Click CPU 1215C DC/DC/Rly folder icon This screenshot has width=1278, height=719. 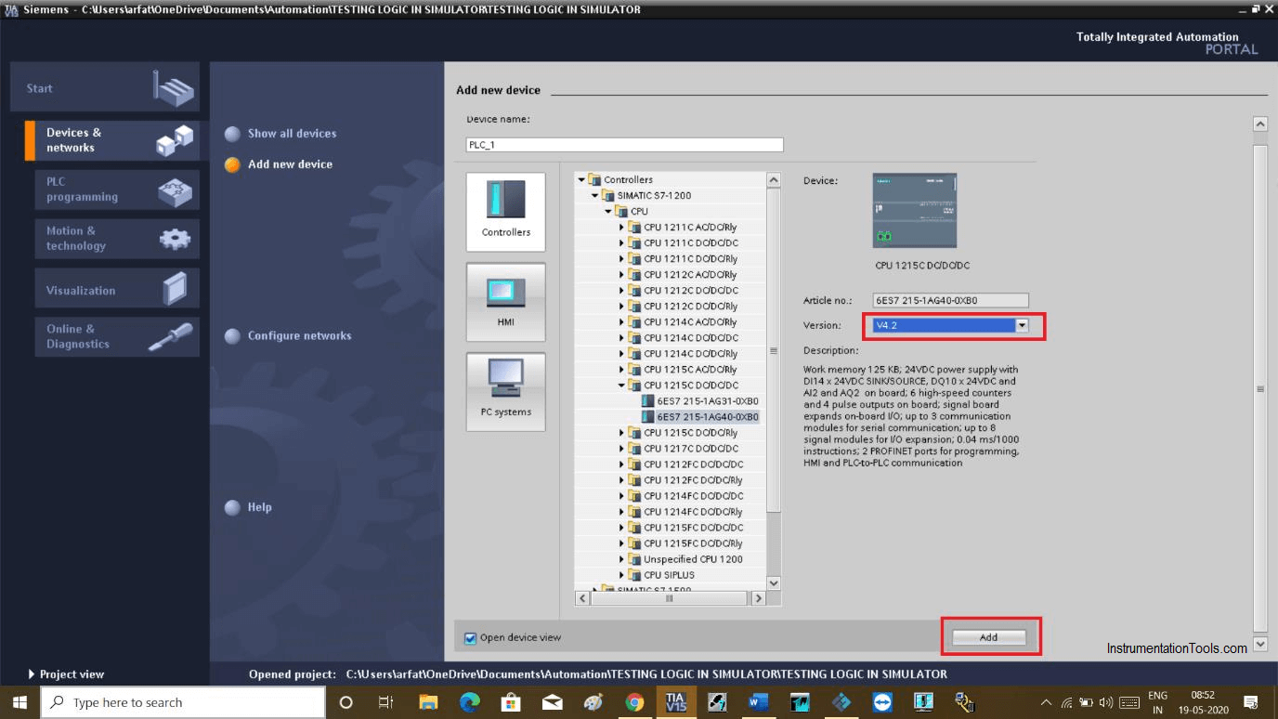pos(634,433)
